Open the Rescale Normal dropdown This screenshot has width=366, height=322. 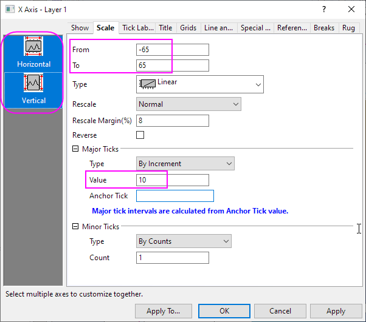(x=188, y=104)
